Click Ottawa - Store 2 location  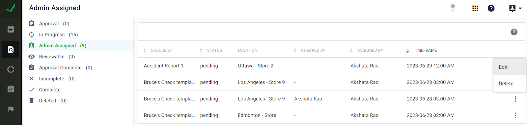click(256, 66)
